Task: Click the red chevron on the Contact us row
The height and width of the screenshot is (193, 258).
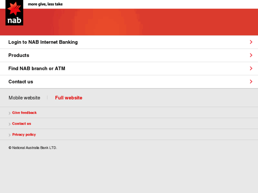Action: point(251,82)
